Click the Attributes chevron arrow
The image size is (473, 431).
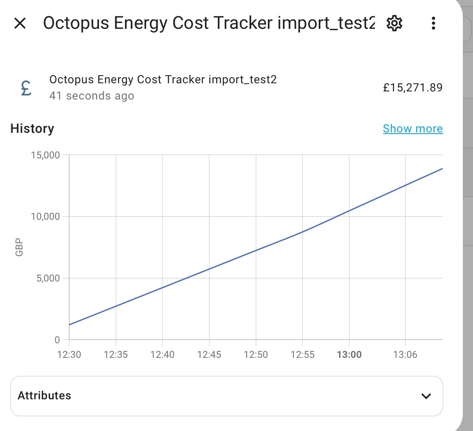click(426, 396)
